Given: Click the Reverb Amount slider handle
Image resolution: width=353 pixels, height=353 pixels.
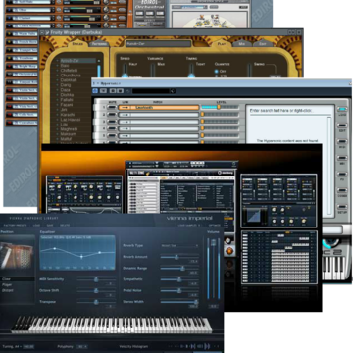Looking at the screenshot, I should coord(176,257).
